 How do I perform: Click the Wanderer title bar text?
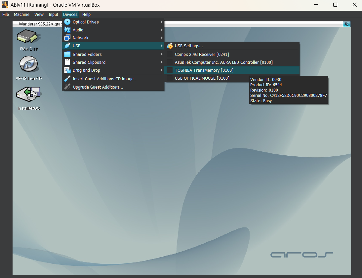click(40, 24)
